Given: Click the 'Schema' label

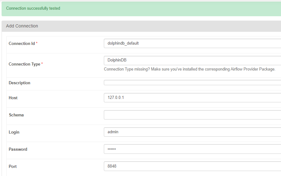Looking at the screenshot, I should 16,115.
